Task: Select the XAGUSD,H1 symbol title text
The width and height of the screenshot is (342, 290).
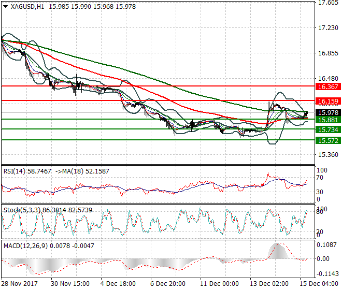Action: tap(27, 7)
